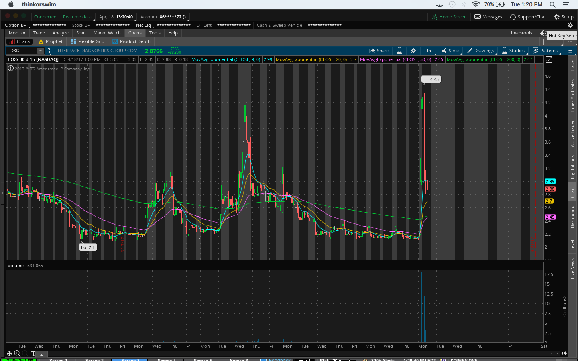
Task: Click the symbol link chain icon
Action: coord(49,51)
